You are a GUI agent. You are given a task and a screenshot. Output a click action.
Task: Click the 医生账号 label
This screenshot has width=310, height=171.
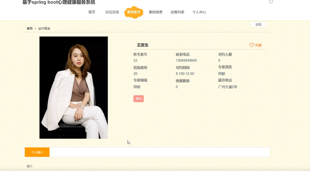[x=140, y=54]
